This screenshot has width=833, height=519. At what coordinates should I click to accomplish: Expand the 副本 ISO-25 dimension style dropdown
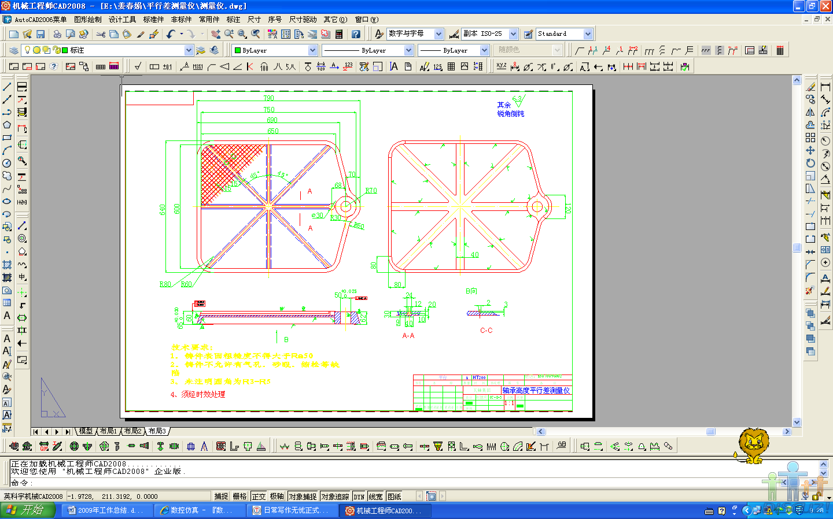pyautogui.click(x=513, y=34)
